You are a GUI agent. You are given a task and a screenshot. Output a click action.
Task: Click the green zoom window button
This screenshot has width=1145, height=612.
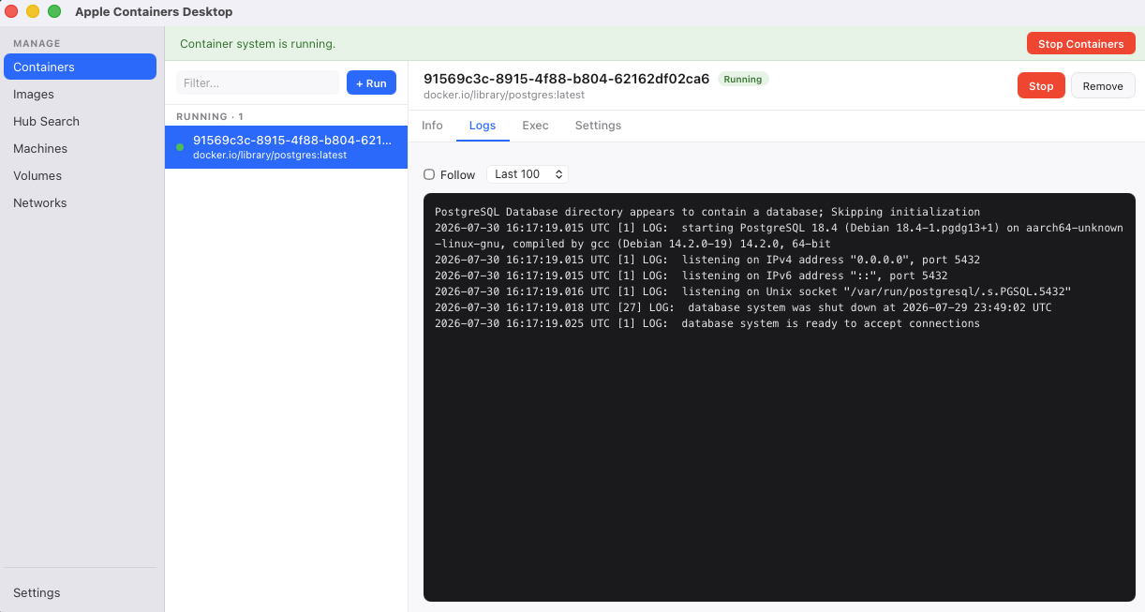54,11
